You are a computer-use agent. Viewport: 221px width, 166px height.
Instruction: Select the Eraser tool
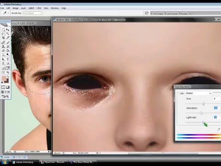(x=3, y=51)
